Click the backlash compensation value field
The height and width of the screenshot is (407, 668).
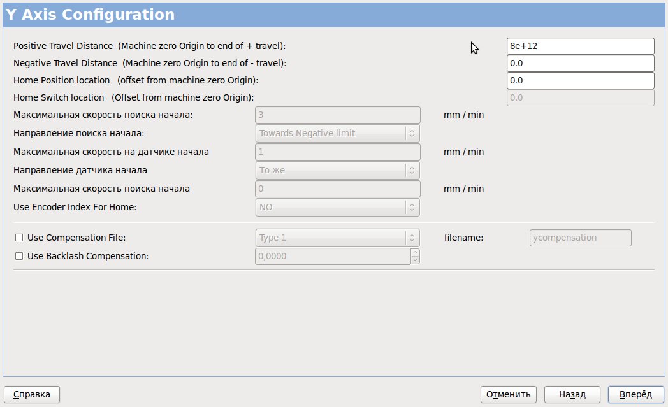332,256
